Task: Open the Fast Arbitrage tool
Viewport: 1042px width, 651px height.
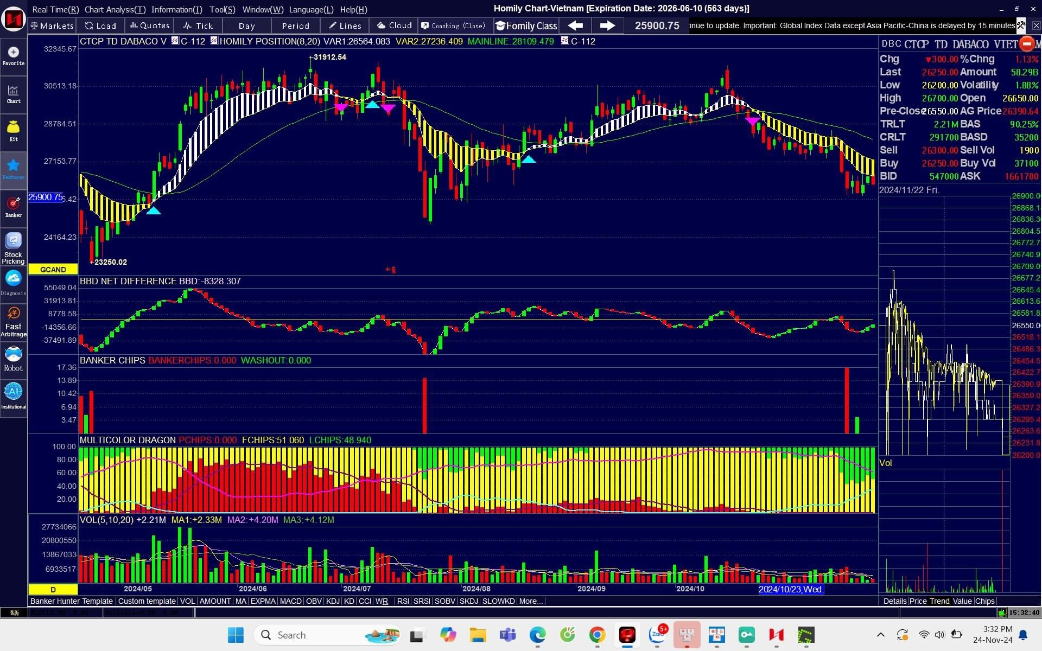Action: click(14, 321)
